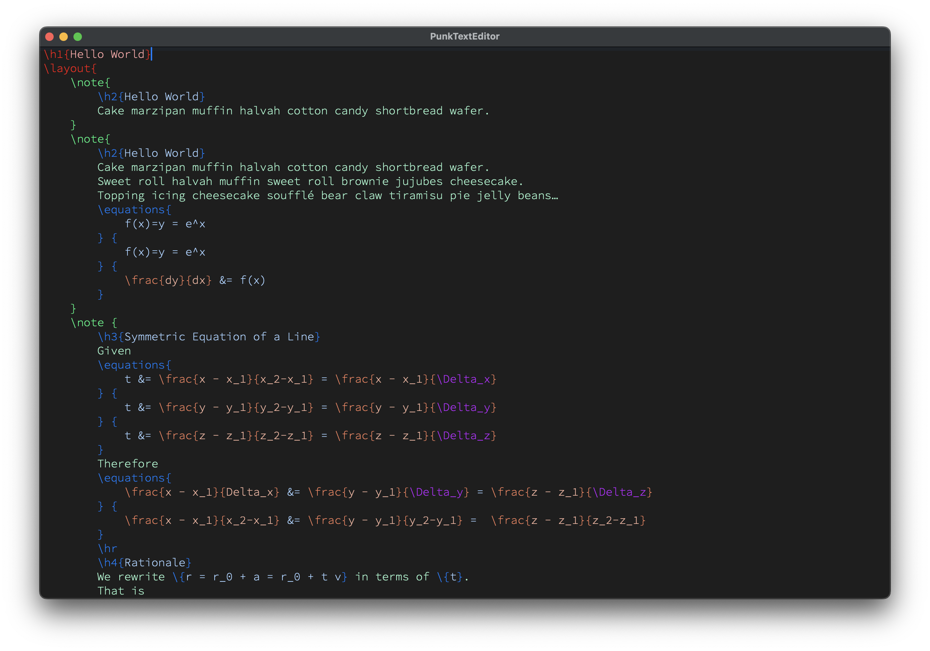Image resolution: width=930 pixels, height=651 pixels.
Task: Click the \hr command
Action: [107, 549]
